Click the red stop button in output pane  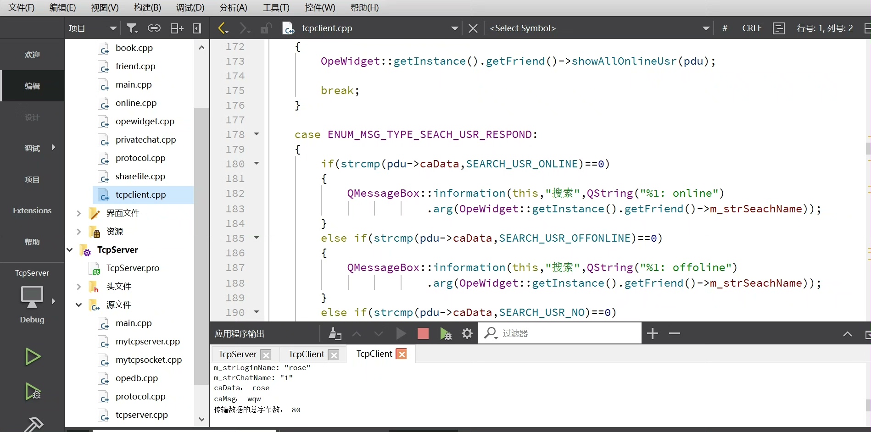click(423, 333)
